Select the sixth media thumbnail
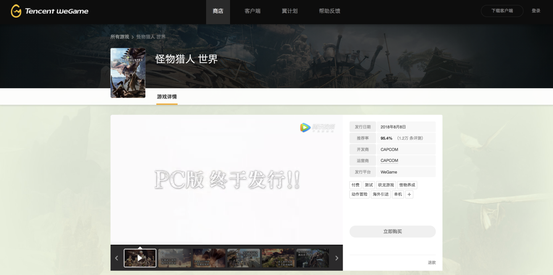Screen dimensions: 553x275 [x=313, y=258]
